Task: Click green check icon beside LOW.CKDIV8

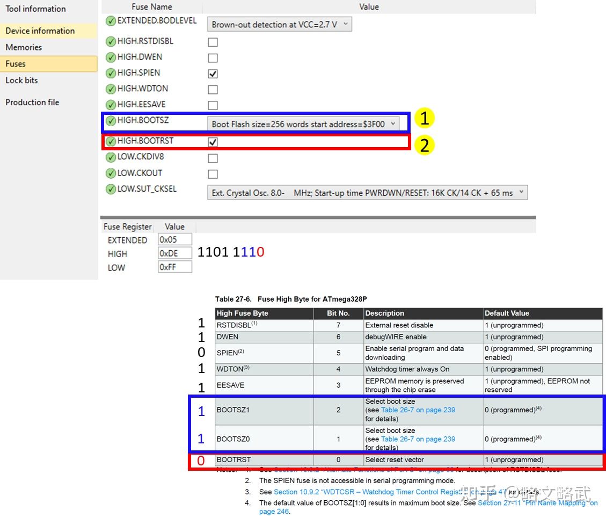Action: click(x=111, y=158)
